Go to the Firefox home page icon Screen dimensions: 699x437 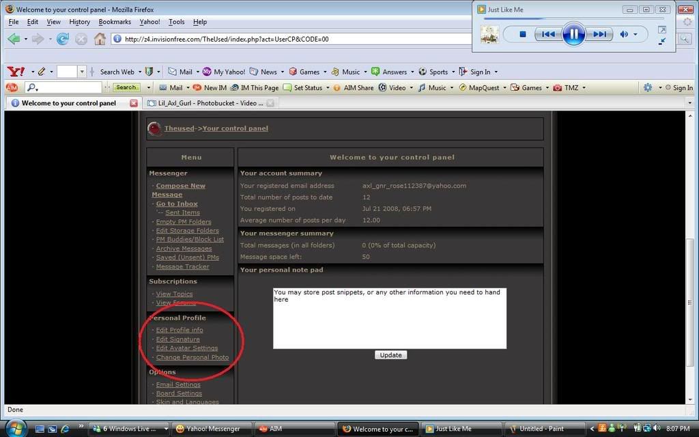[x=100, y=39]
